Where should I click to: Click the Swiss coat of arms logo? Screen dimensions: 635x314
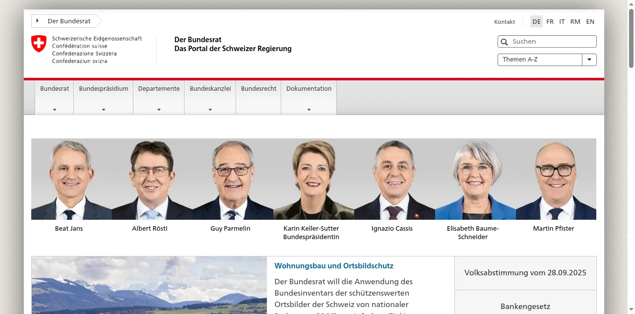point(39,44)
